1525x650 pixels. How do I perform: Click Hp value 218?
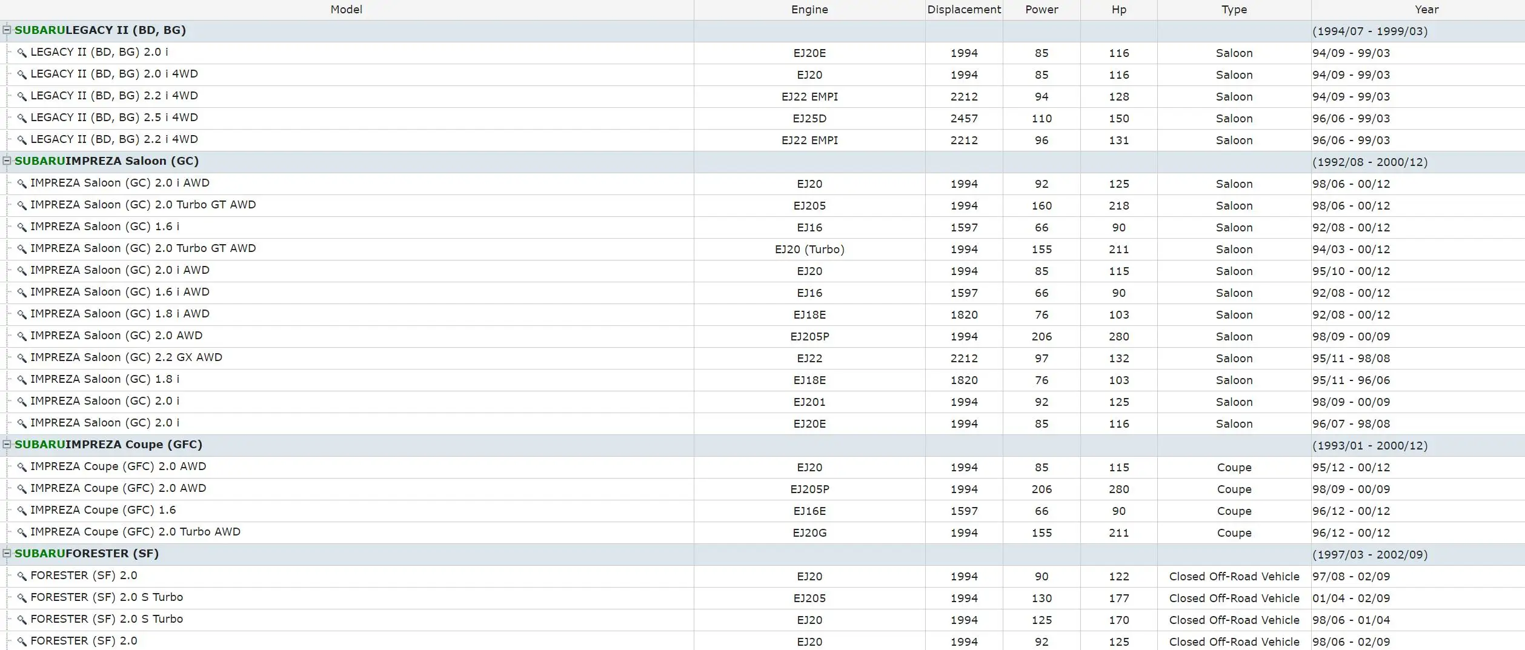1119,206
